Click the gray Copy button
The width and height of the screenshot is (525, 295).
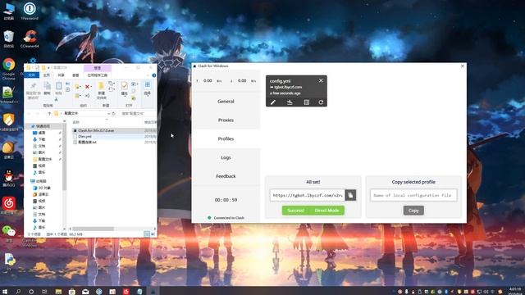pos(413,211)
